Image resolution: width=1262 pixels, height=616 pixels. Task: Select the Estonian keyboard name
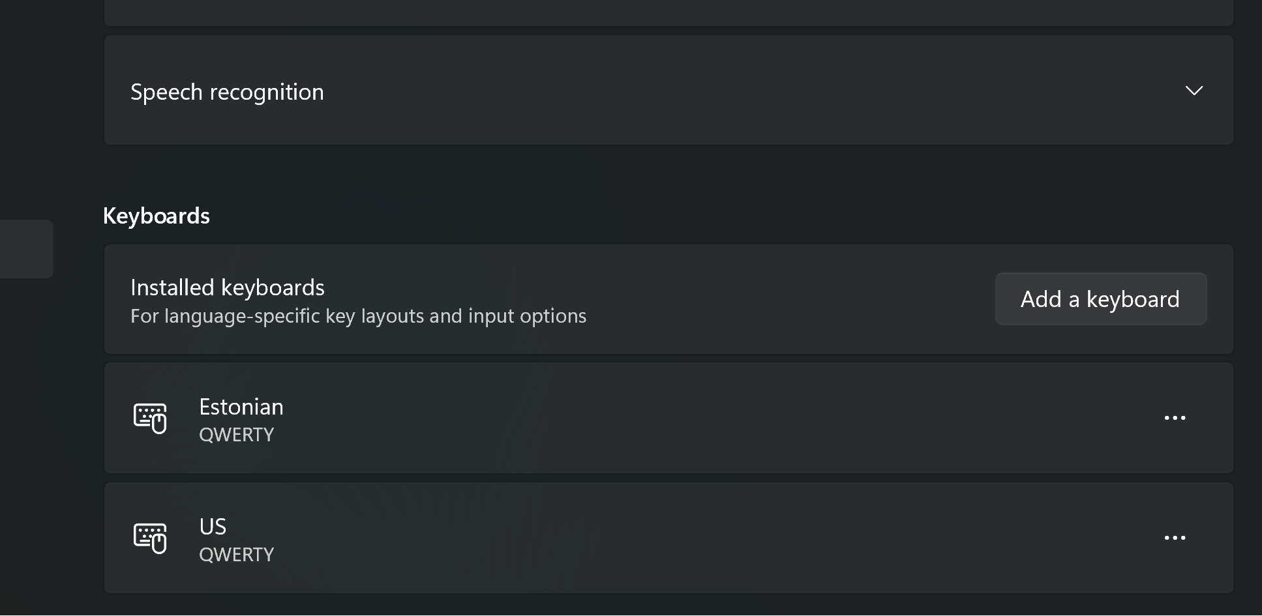point(241,407)
